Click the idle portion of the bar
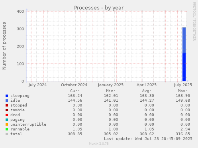 (x=184, y=40)
